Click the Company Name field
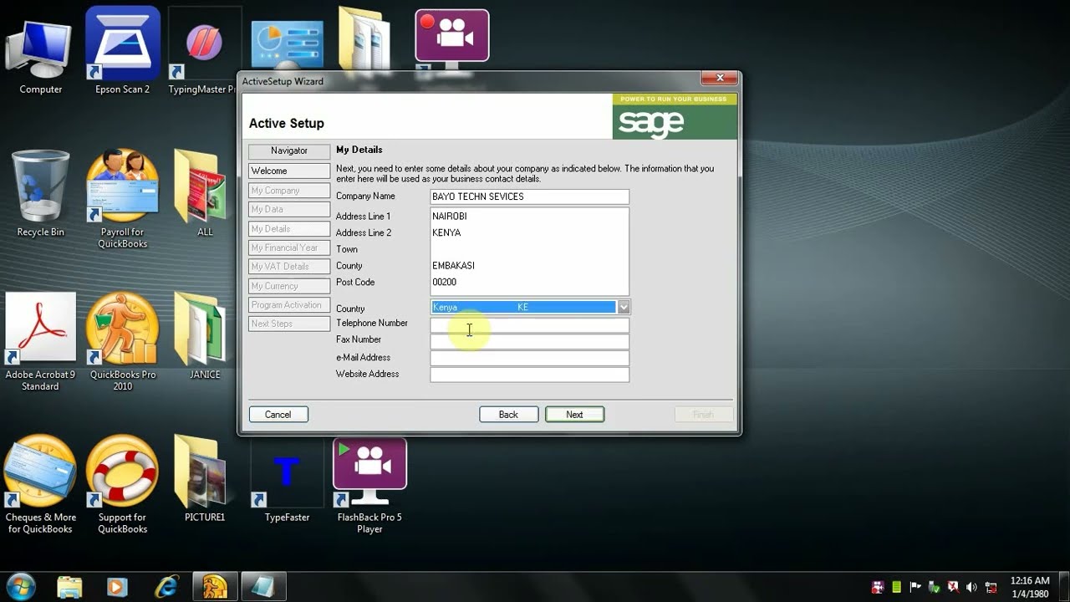 529,196
